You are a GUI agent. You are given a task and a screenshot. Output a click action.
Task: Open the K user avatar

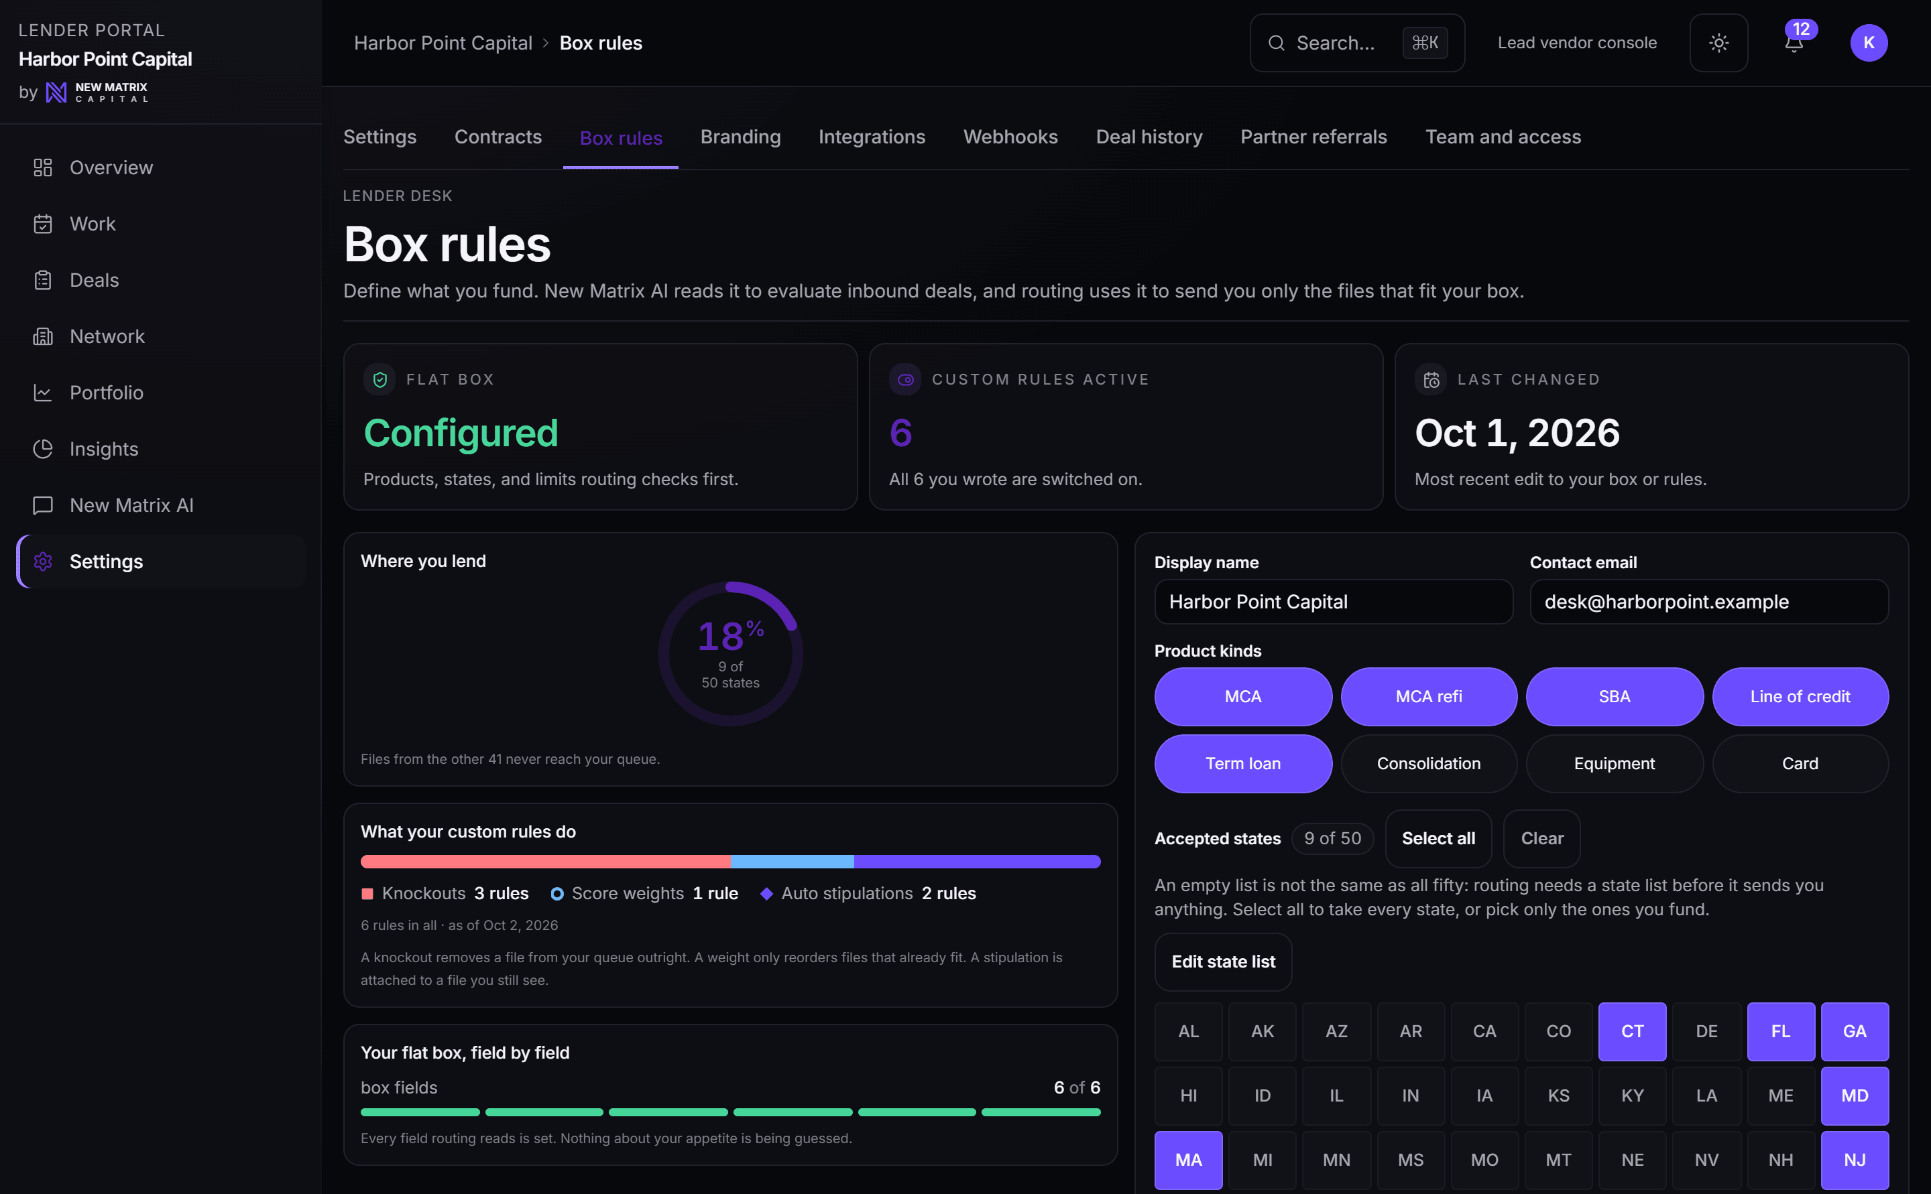pos(1869,43)
